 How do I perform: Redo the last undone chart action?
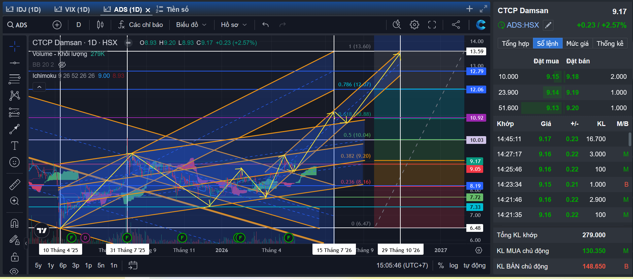point(282,25)
